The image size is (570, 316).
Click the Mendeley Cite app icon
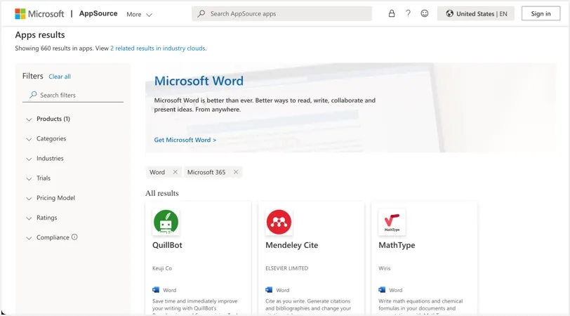(x=279, y=222)
